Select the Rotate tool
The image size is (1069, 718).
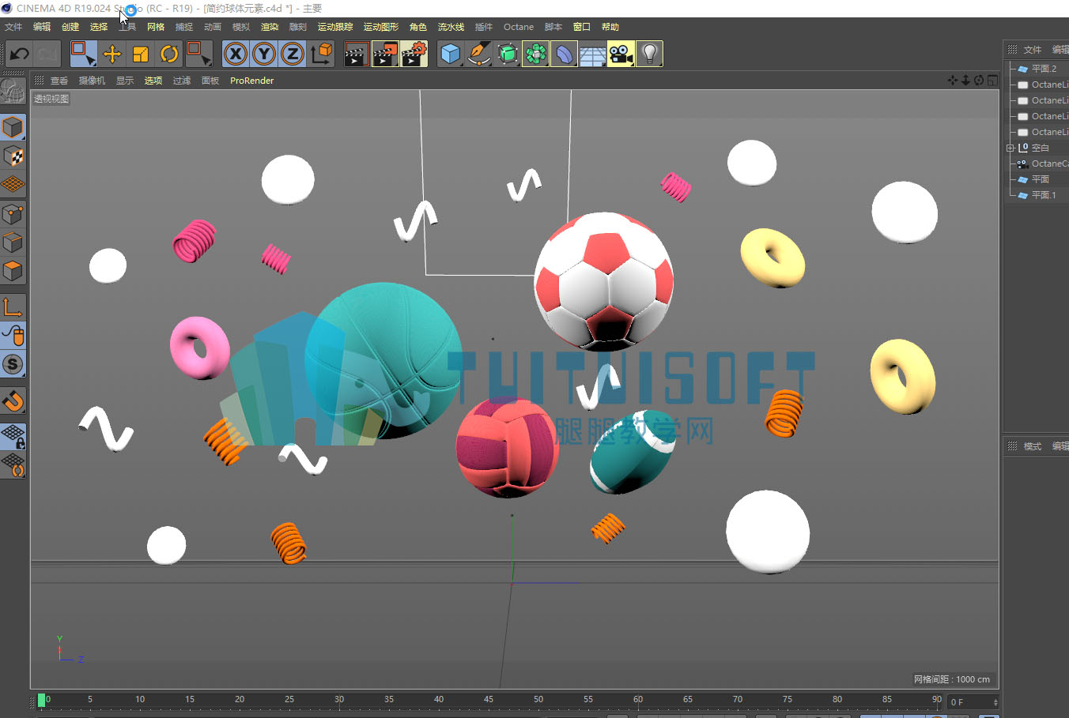[169, 54]
